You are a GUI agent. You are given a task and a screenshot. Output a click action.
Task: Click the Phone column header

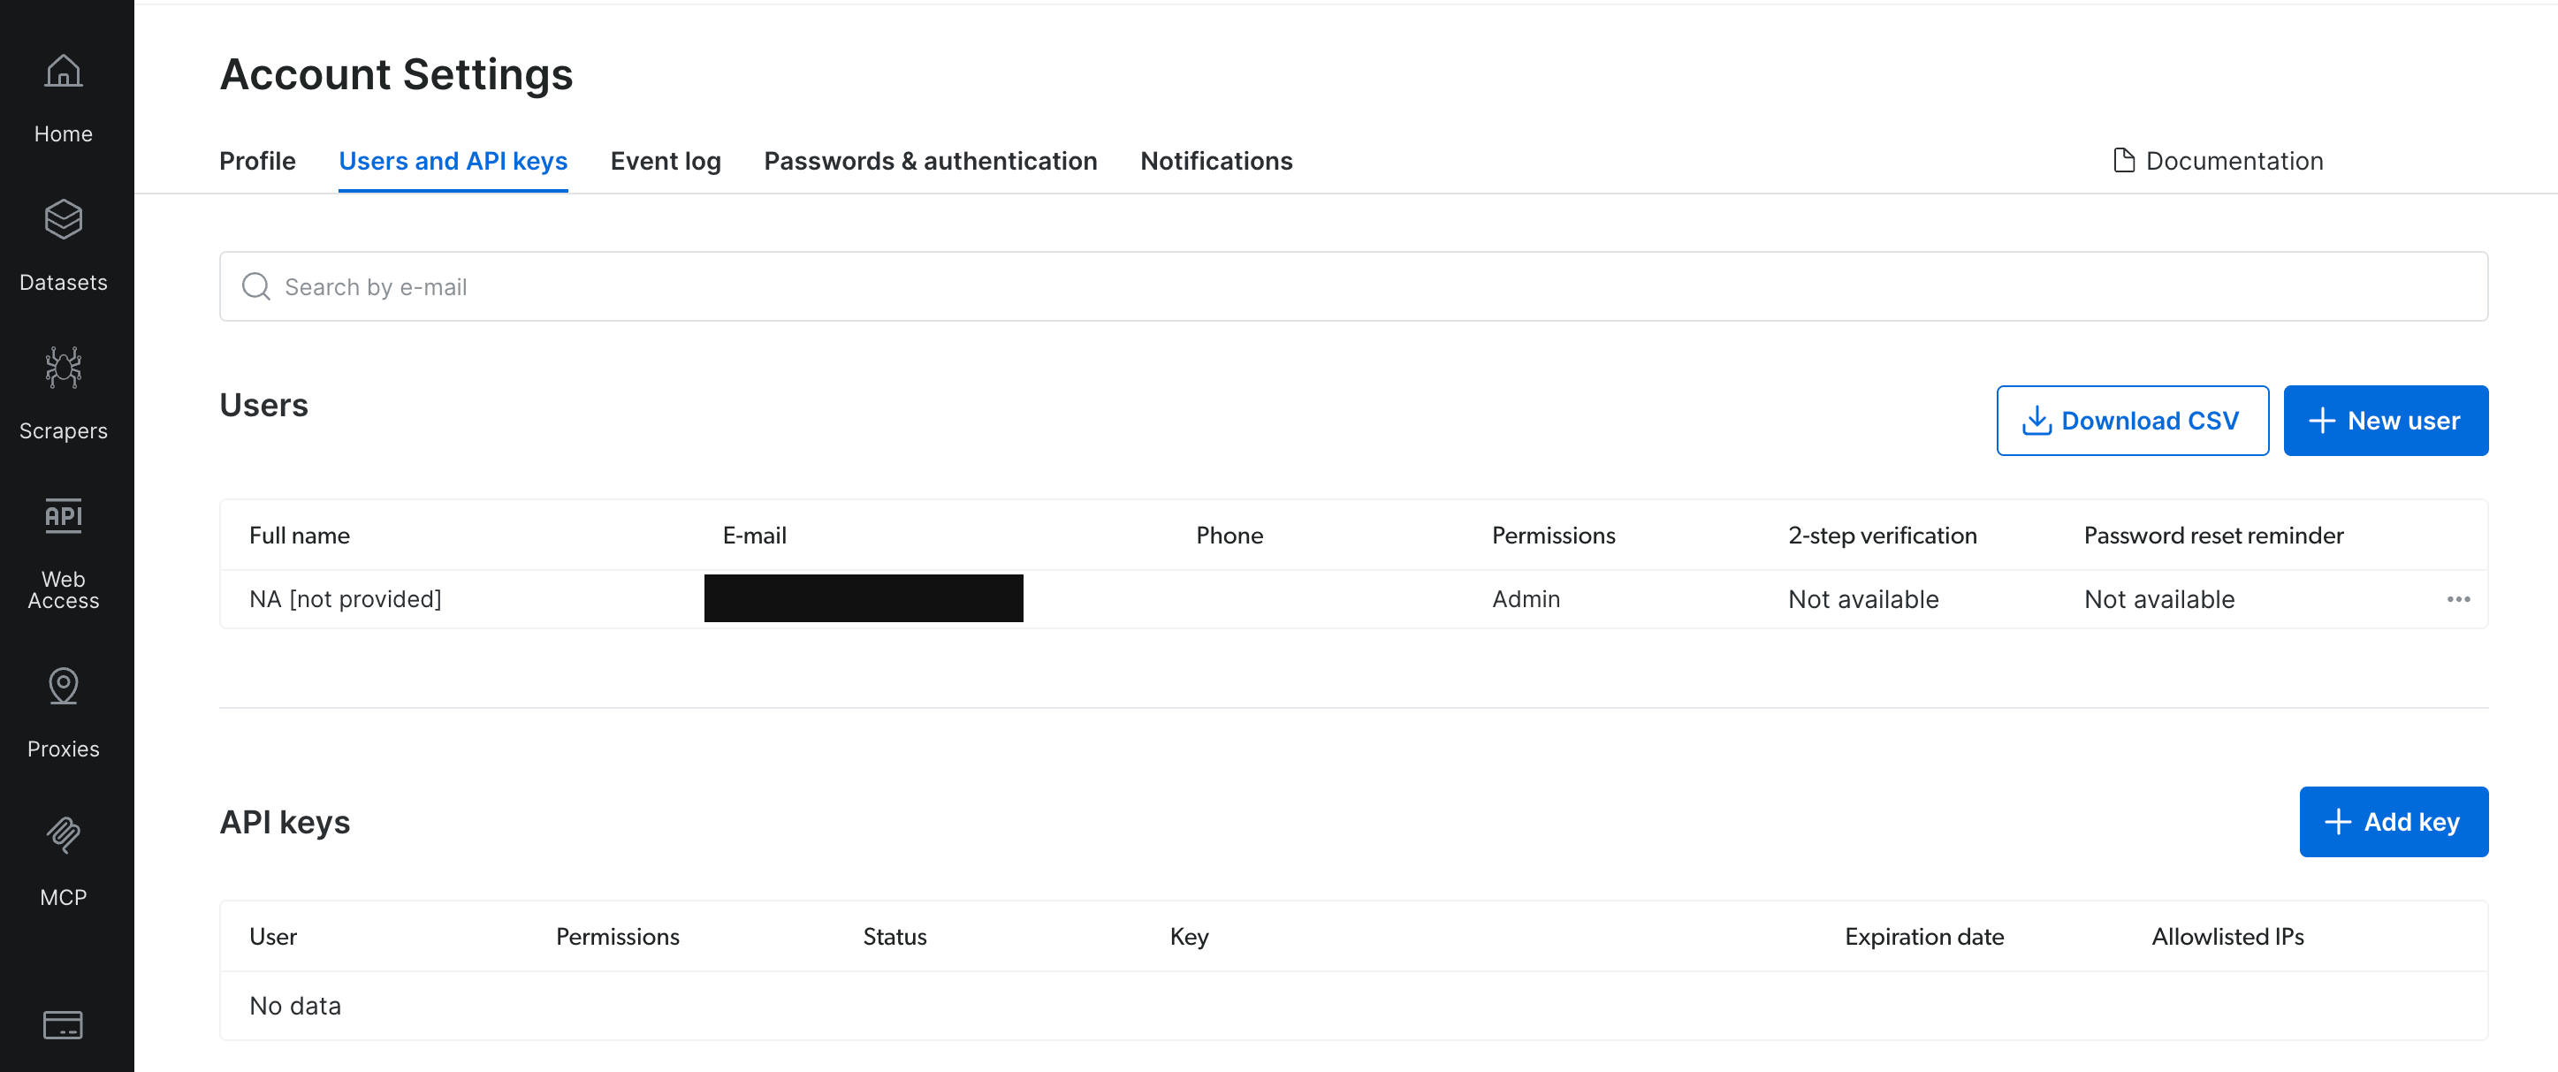pos(1230,535)
